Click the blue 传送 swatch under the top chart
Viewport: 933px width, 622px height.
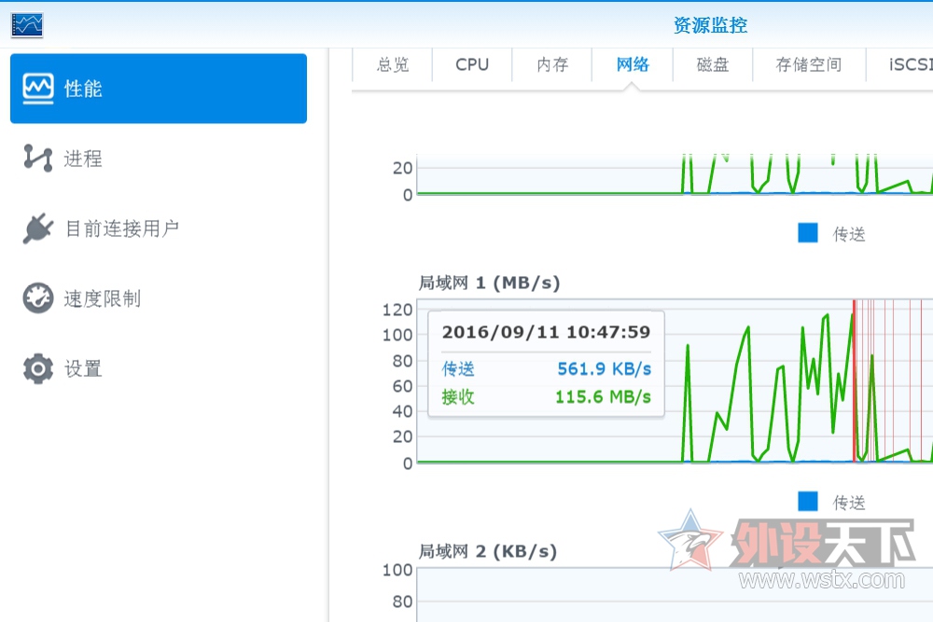(x=808, y=232)
